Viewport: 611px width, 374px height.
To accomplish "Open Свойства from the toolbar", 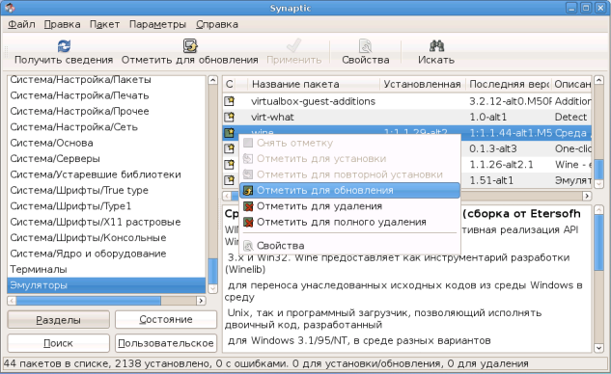I will 365,52.
